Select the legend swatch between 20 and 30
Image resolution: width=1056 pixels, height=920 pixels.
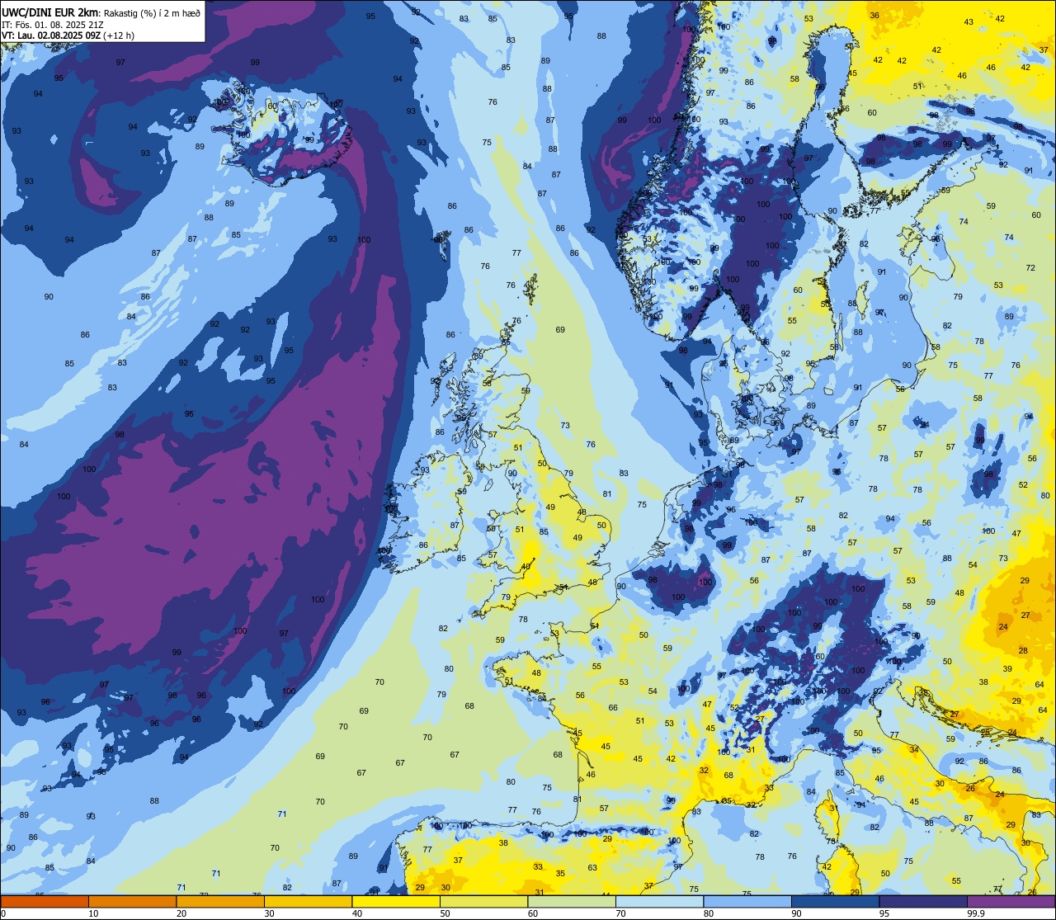pos(220,901)
